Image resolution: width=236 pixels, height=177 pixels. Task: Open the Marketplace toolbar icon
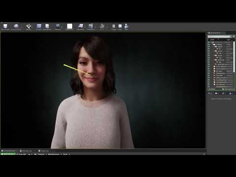tap(47, 27)
